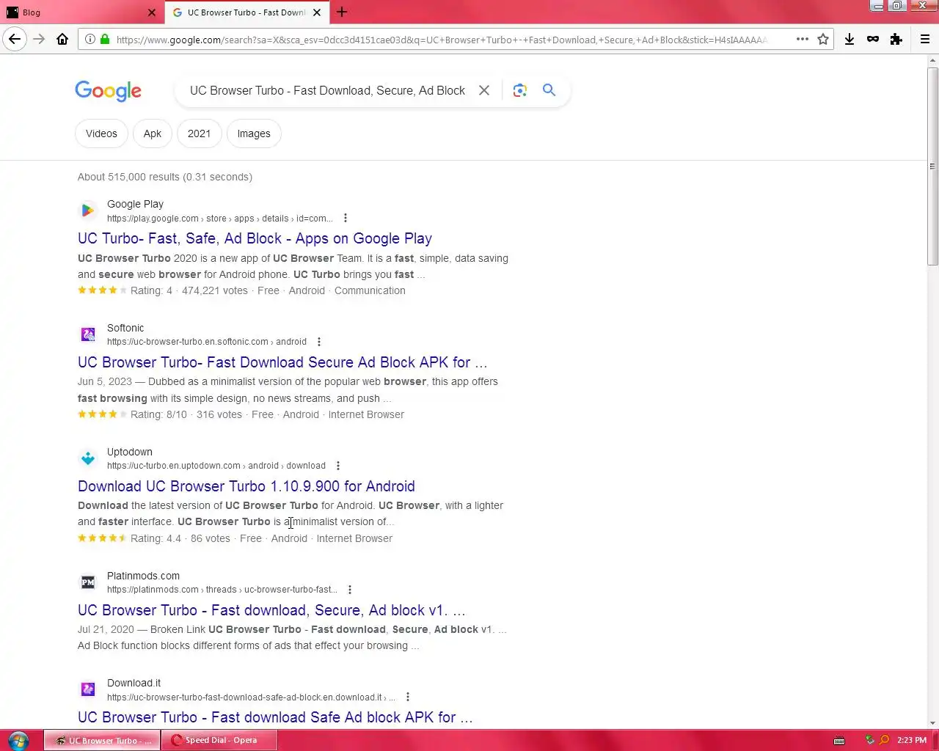The width and height of the screenshot is (939, 751).
Task: Open UC Turbo- Fast, Safe, Ad Block link
Action: pos(255,238)
